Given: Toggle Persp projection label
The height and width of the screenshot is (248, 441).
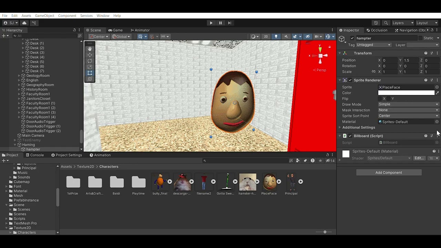Looking at the screenshot, I should (319, 70).
